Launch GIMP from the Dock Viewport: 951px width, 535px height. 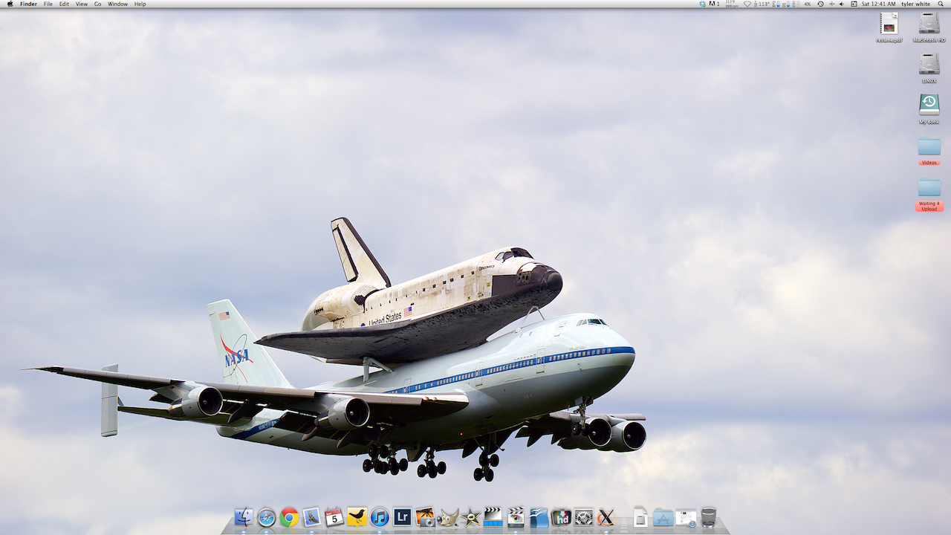pyautogui.click(x=448, y=517)
